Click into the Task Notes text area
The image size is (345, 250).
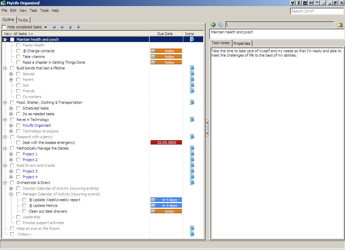click(x=277, y=143)
